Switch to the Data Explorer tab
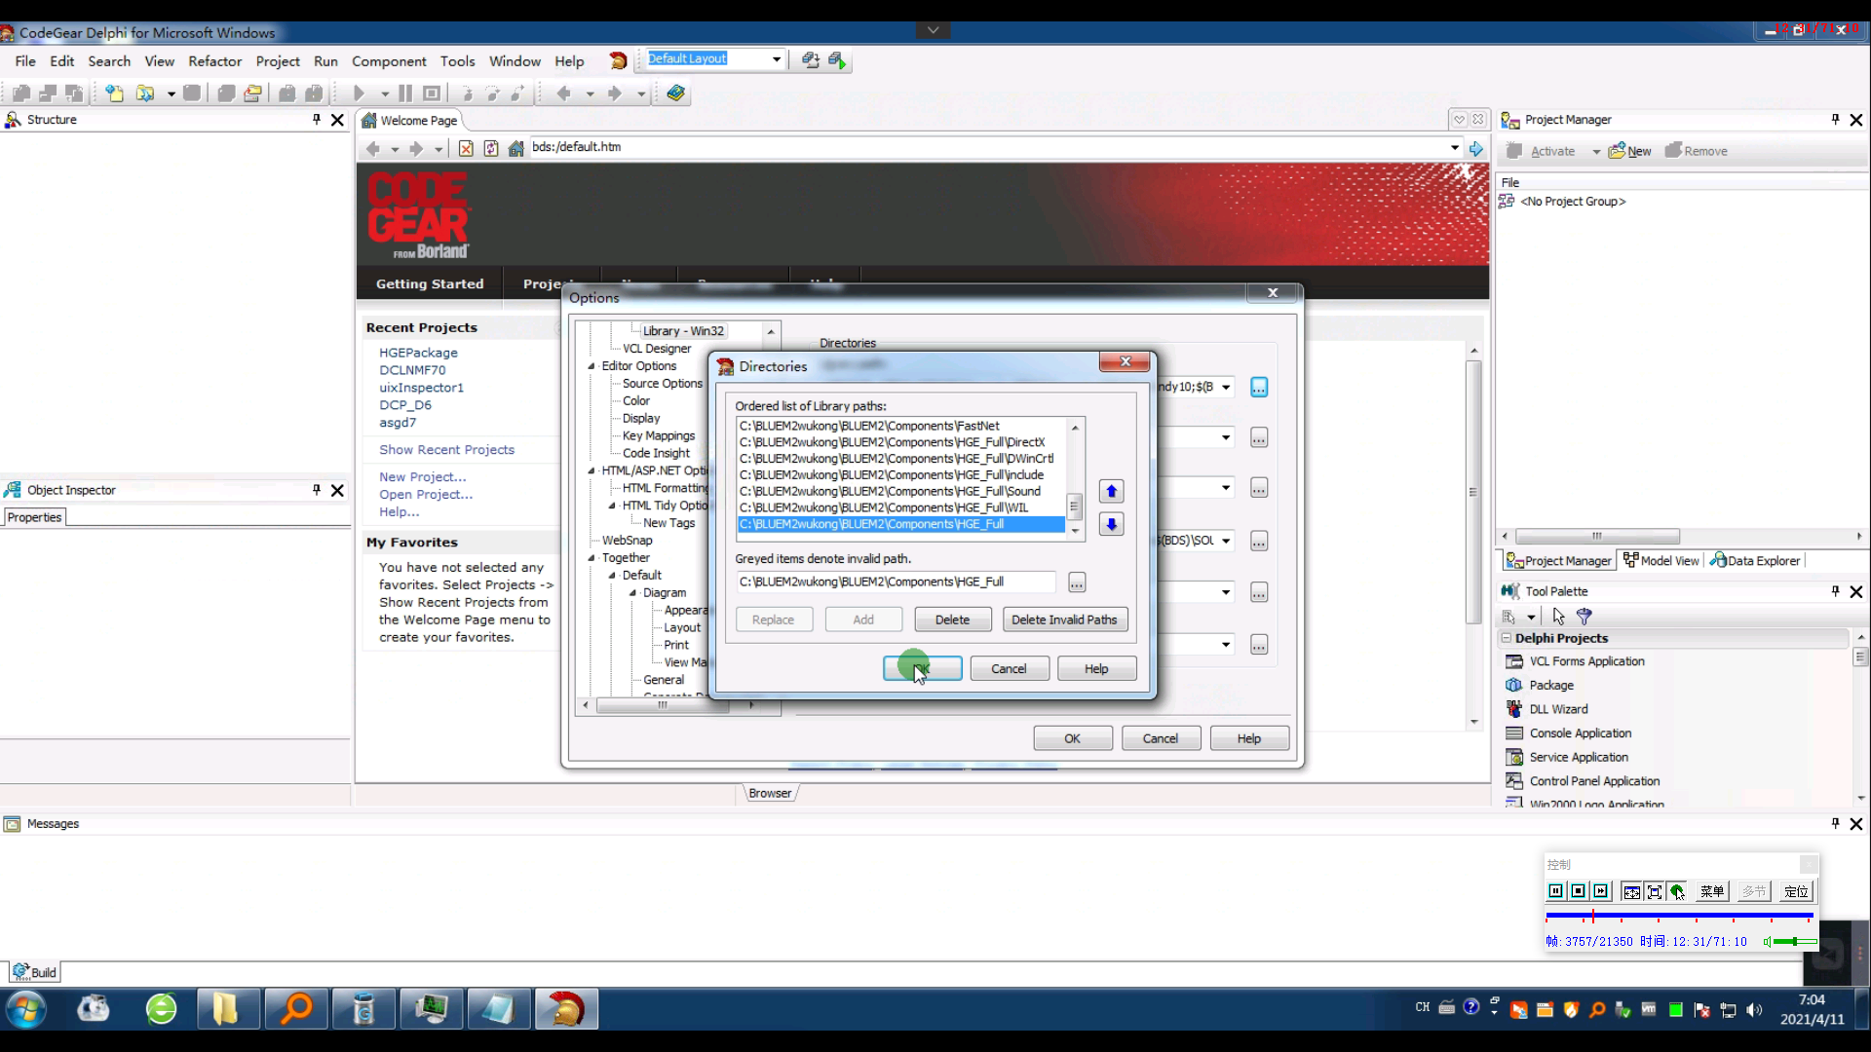Viewport: 1871px width, 1052px height. [x=1755, y=561]
